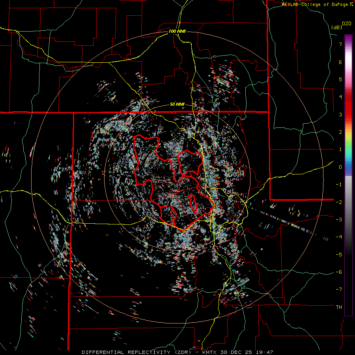The height and width of the screenshot is (355, 355).
Task: Click the 100 NMI range ring label
Action: click(177, 31)
